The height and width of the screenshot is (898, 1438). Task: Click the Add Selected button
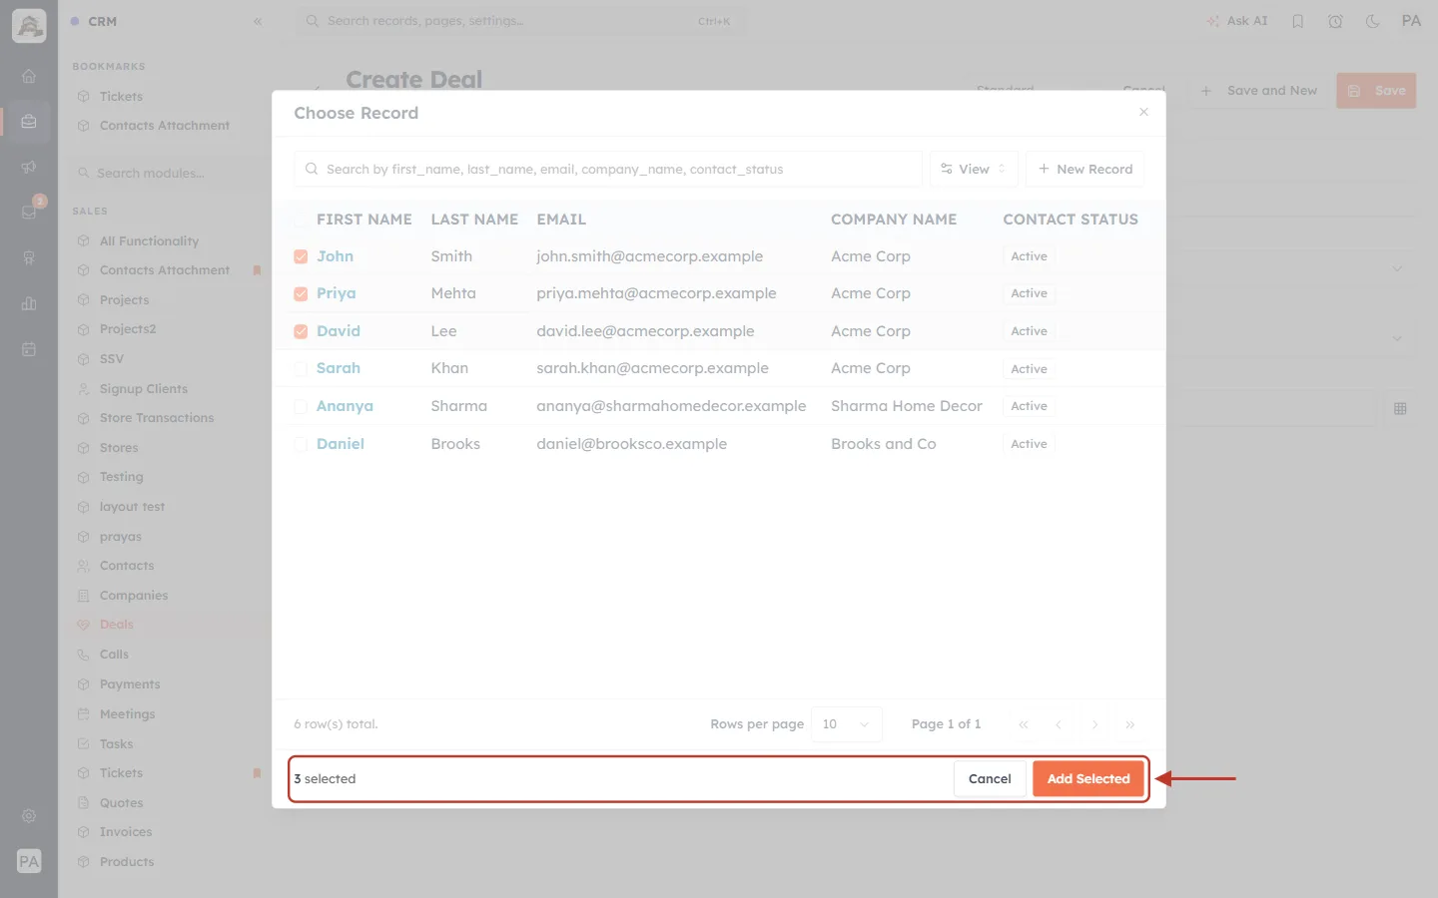[1088, 778]
